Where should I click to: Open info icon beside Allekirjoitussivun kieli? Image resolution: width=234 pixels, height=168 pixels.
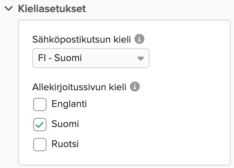coord(135,87)
